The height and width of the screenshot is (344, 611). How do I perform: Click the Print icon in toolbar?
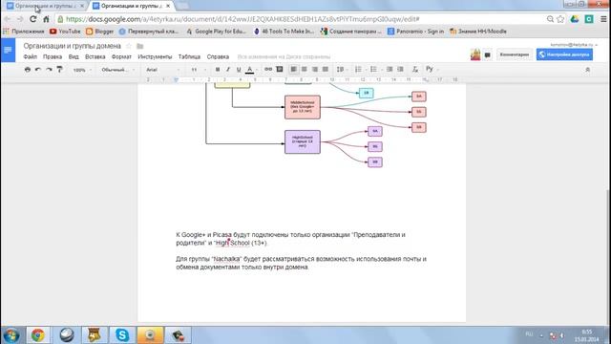click(28, 70)
